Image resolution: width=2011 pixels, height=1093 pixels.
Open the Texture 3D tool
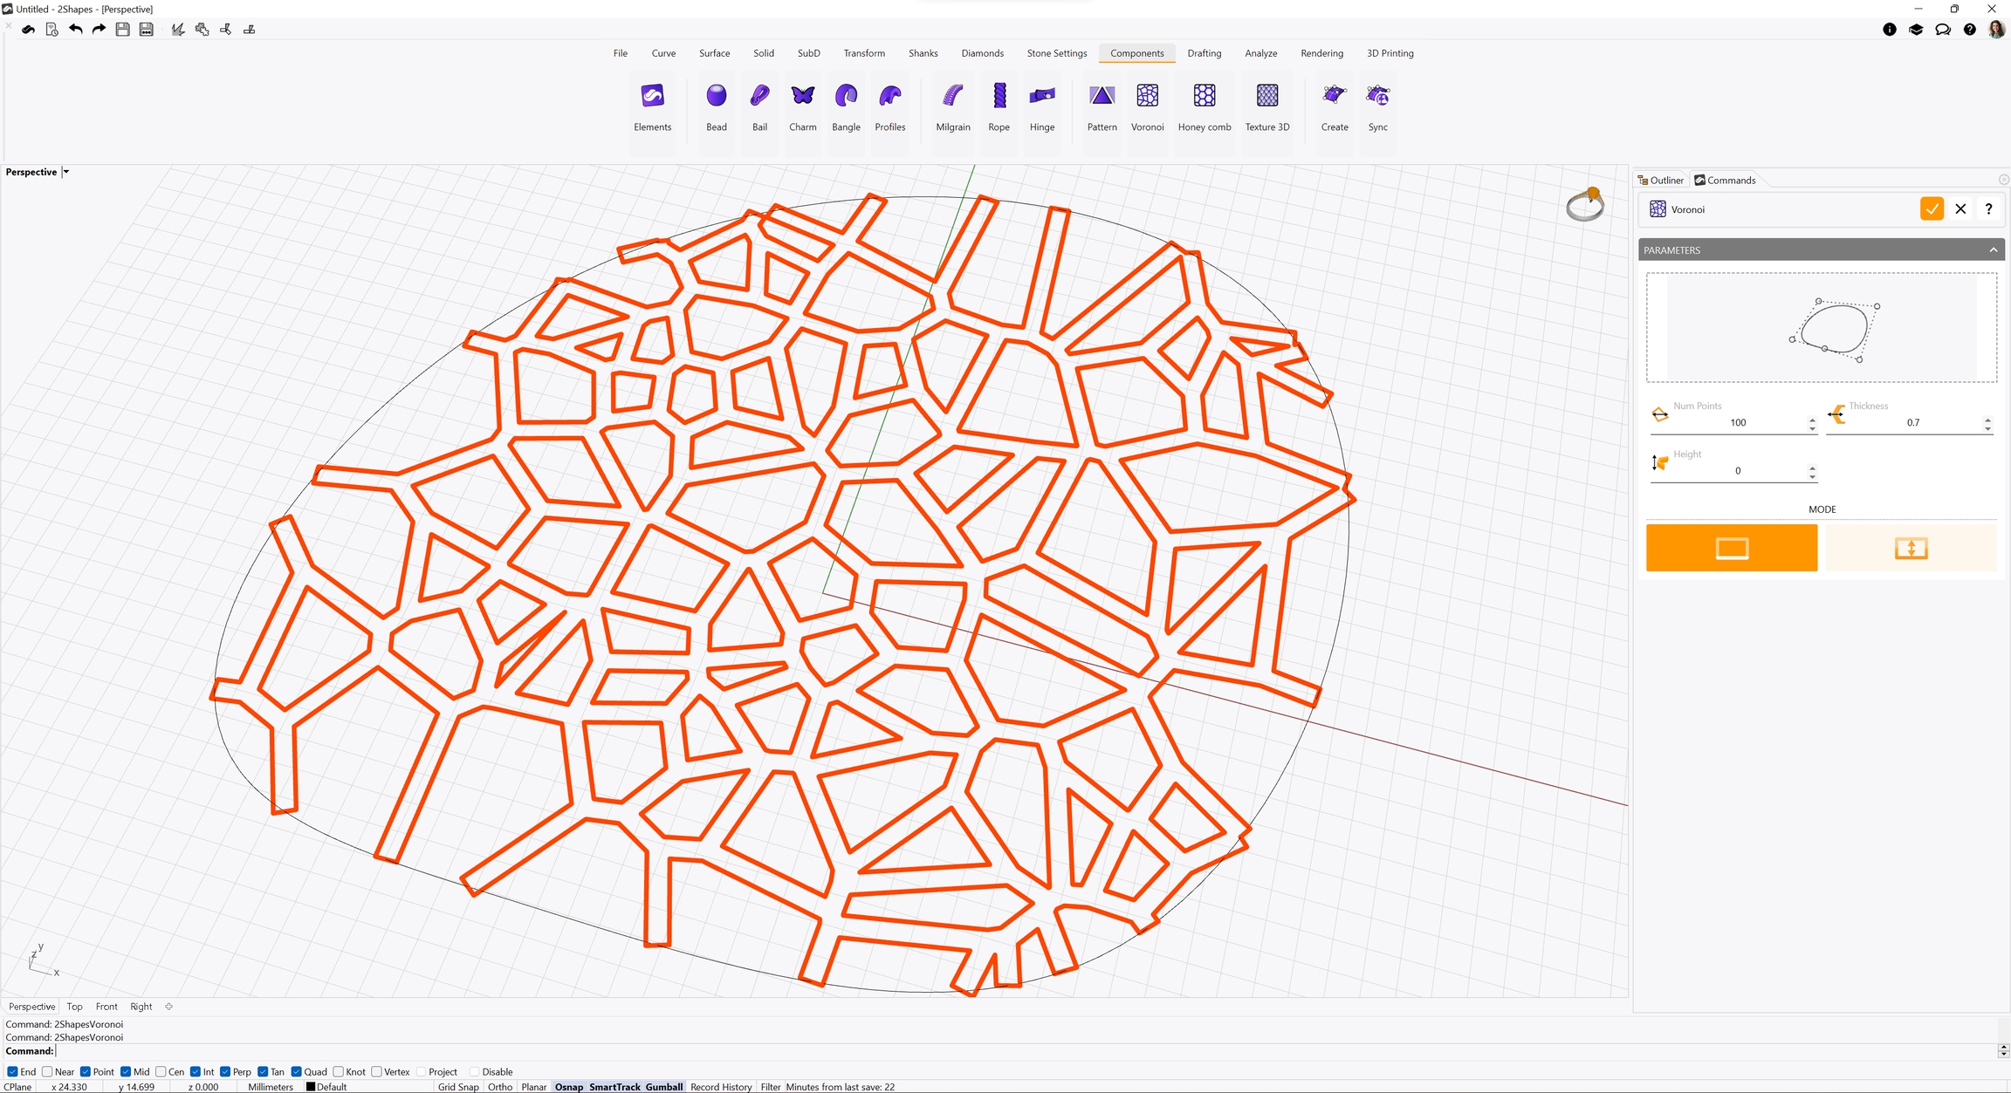click(1266, 96)
